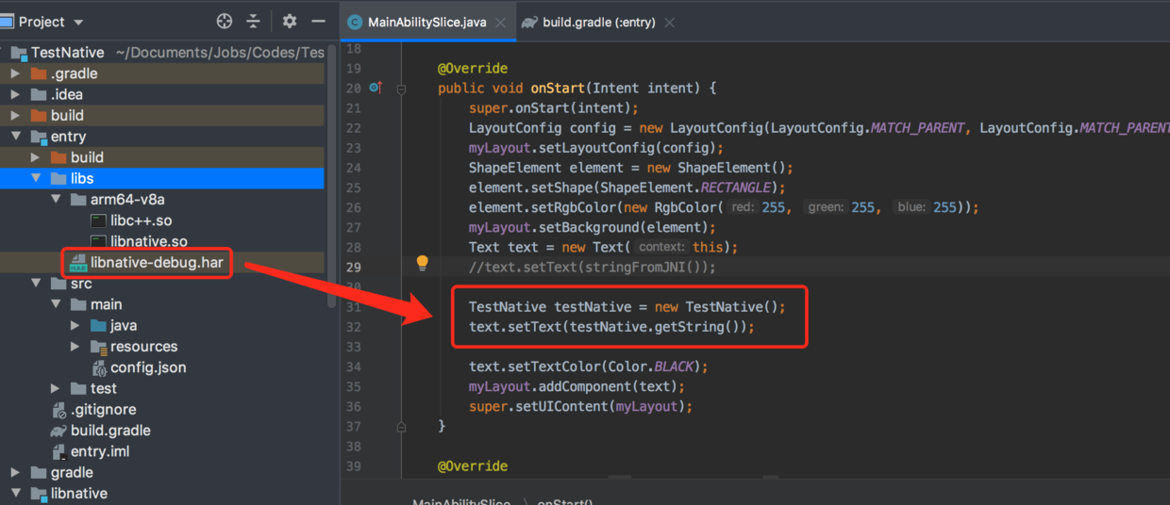The image size is (1170, 505).
Task: Toggle code fold marker on line 37
Action: click(401, 426)
